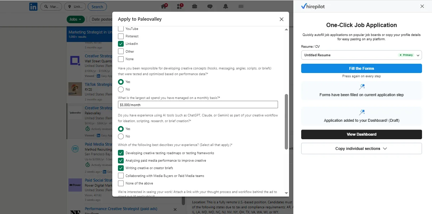Screen dimensions: 432x214
Task: Click the dialog vertical scrollbar thumb
Action: click(286, 122)
